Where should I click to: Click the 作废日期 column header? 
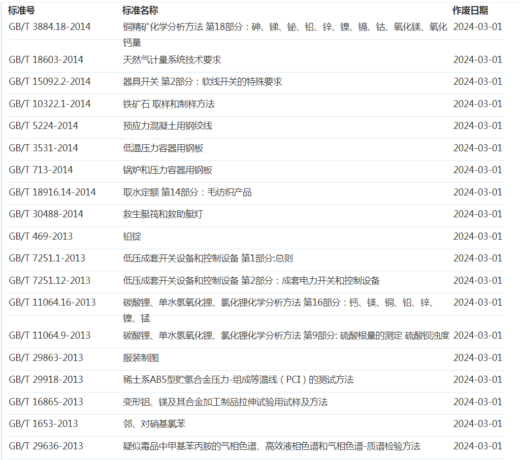pos(470,10)
